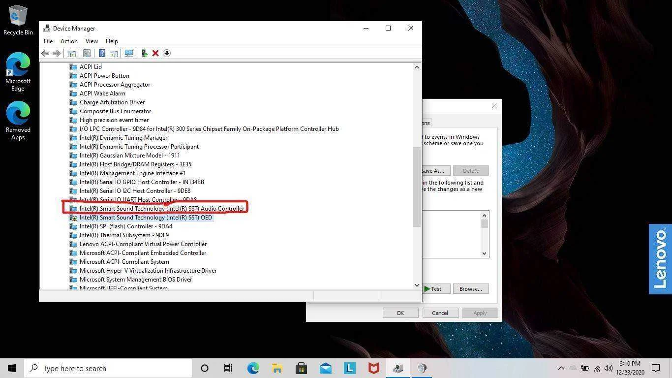Open File Explorer from taskbar
This screenshot has width=672, height=378.
pos(277,368)
